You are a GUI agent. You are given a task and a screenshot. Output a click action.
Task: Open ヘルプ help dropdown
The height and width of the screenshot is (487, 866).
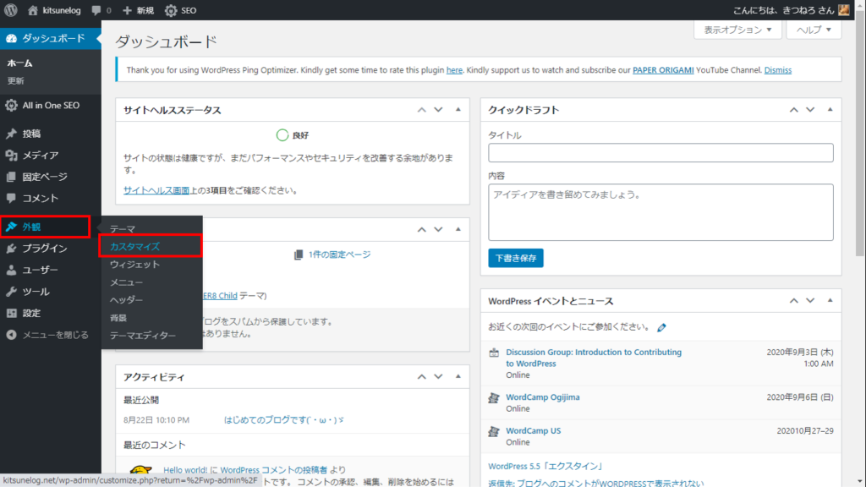pyautogui.click(x=814, y=30)
